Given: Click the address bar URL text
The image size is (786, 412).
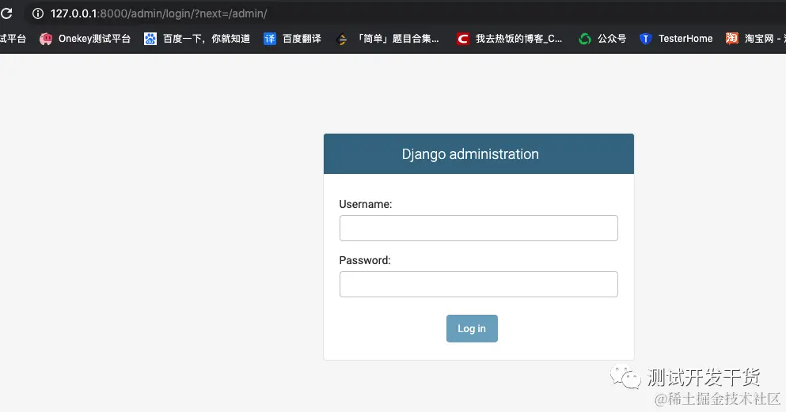Looking at the screenshot, I should click(x=158, y=13).
